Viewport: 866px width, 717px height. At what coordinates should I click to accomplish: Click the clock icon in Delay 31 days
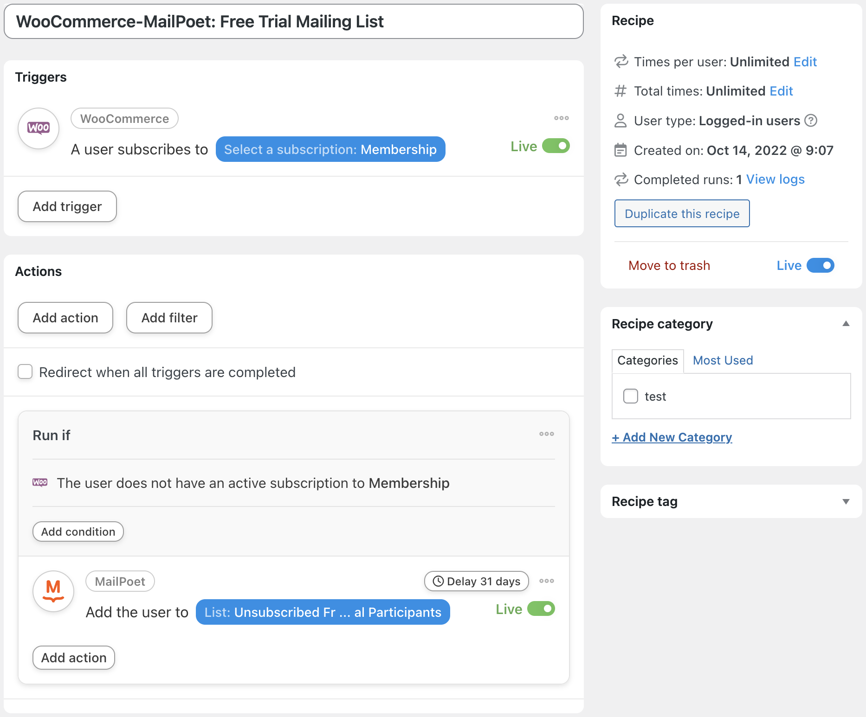438,581
